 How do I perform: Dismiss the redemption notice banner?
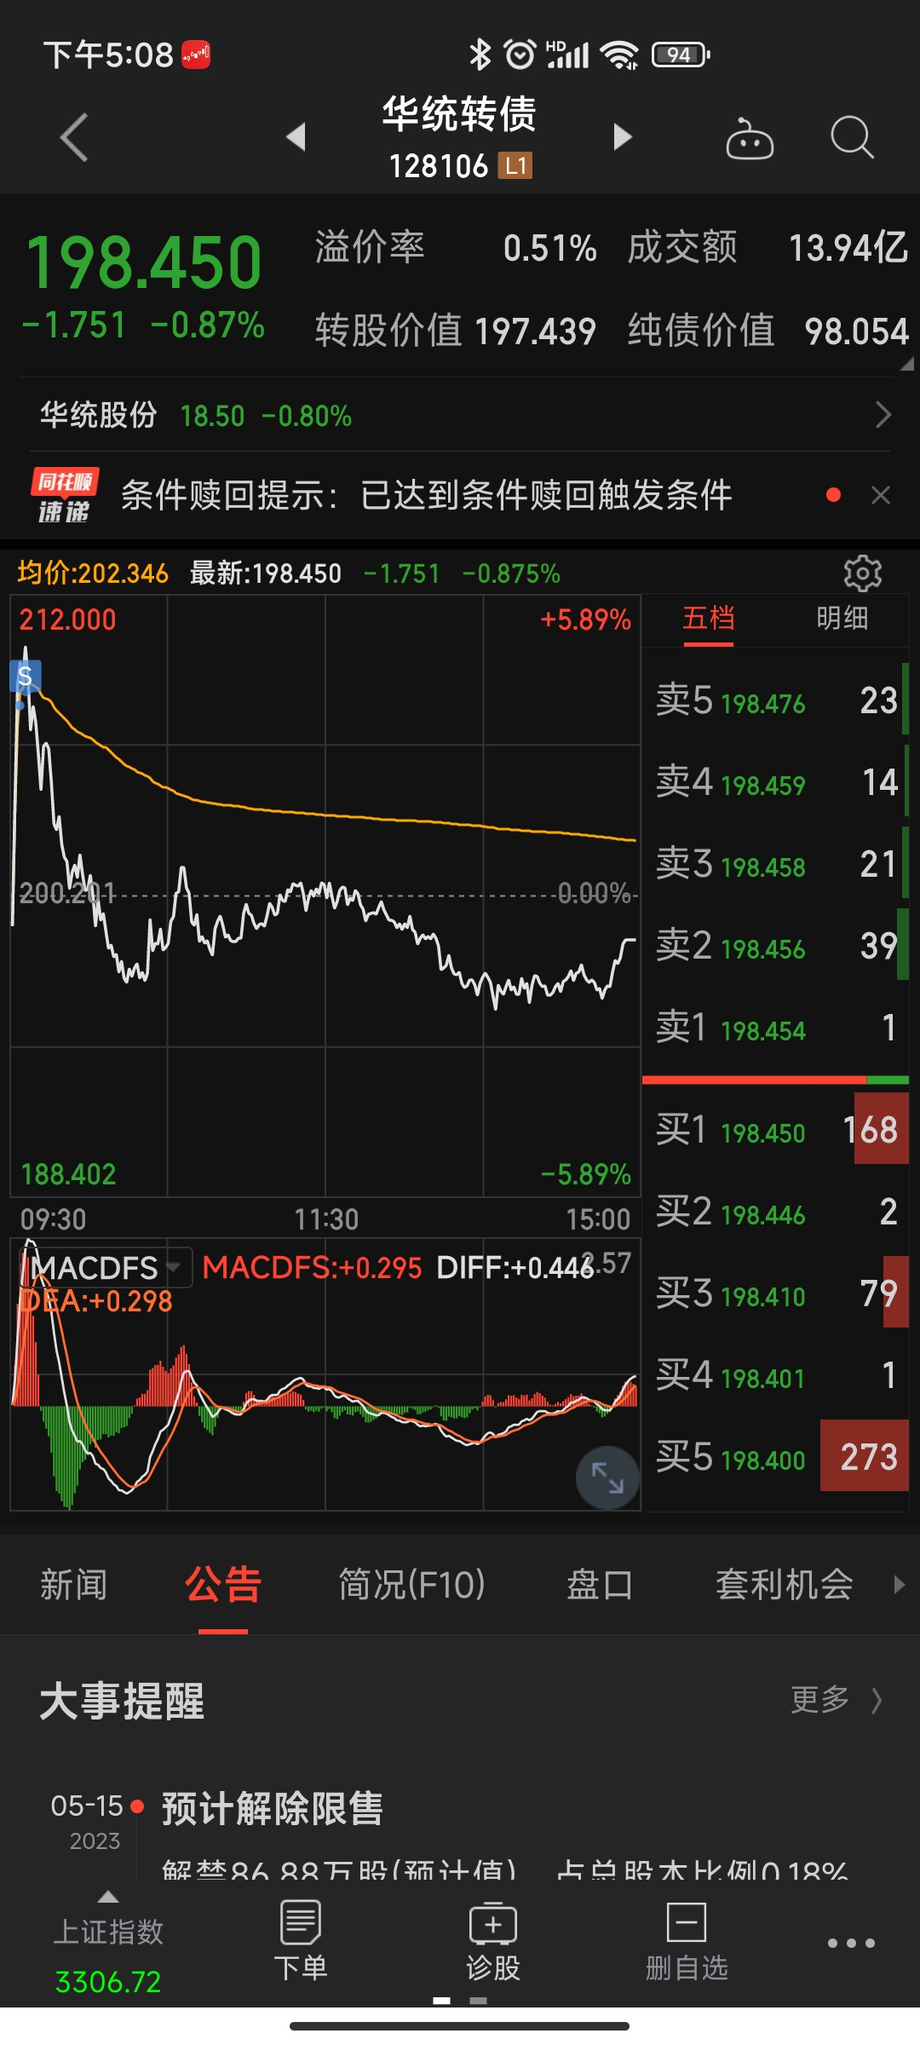click(x=881, y=495)
